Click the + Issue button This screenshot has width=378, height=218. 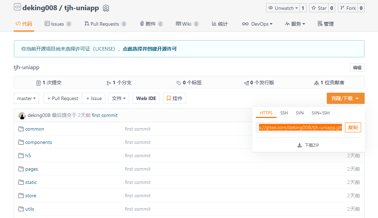[94, 98]
